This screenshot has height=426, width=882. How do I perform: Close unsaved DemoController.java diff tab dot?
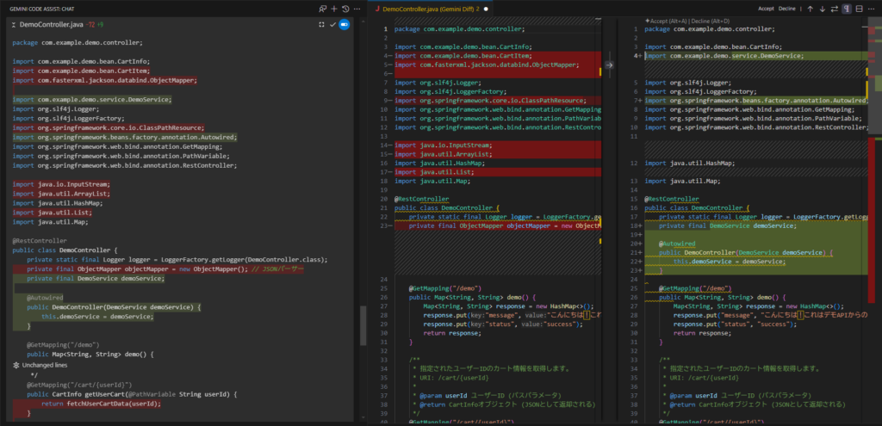tap(486, 9)
